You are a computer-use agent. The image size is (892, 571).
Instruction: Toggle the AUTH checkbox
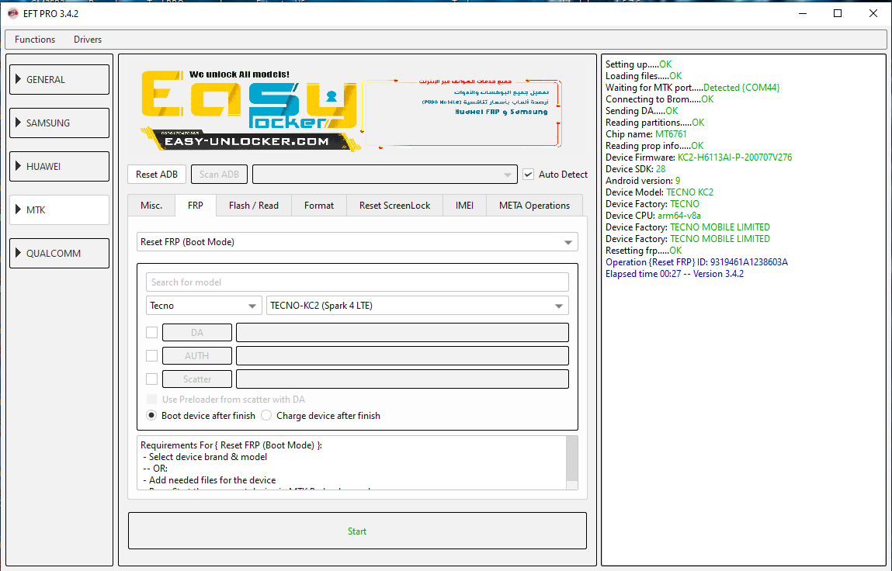(152, 355)
